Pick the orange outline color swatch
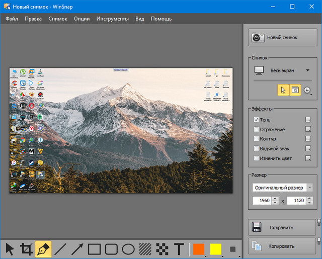Image resolution: width=322 pixels, height=259 pixels. (198, 248)
